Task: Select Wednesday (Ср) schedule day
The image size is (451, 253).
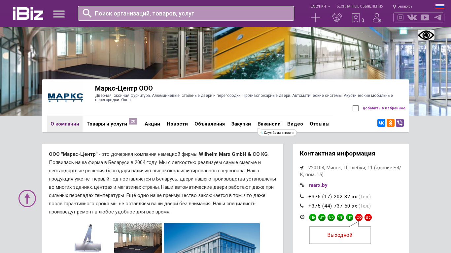Action: (x=331, y=217)
